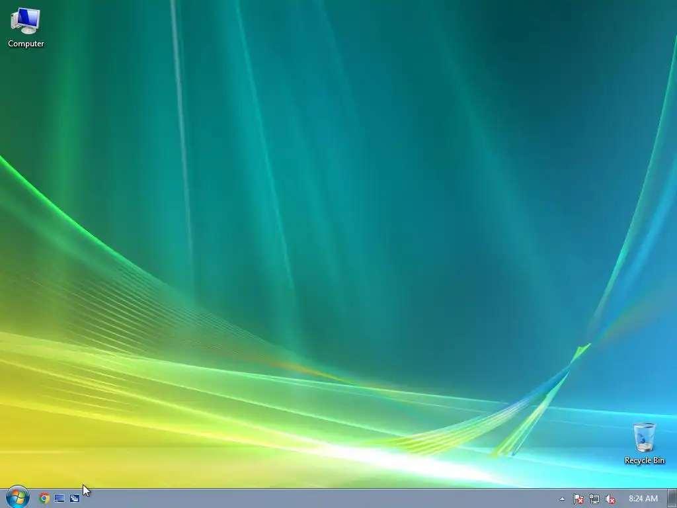677x508 pixels.
Task: Click the Switch Between Windows quick launch icon
Action: [75, 499]
